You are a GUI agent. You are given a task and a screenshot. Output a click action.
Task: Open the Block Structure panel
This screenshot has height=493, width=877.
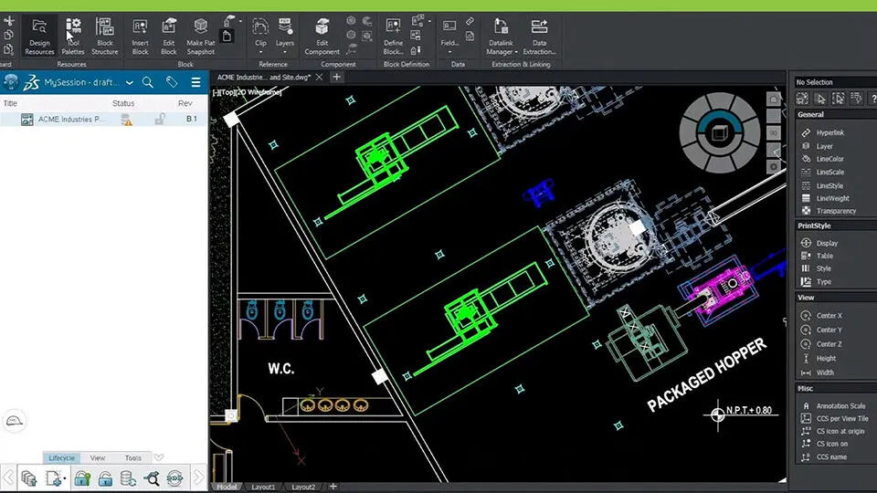104,37
